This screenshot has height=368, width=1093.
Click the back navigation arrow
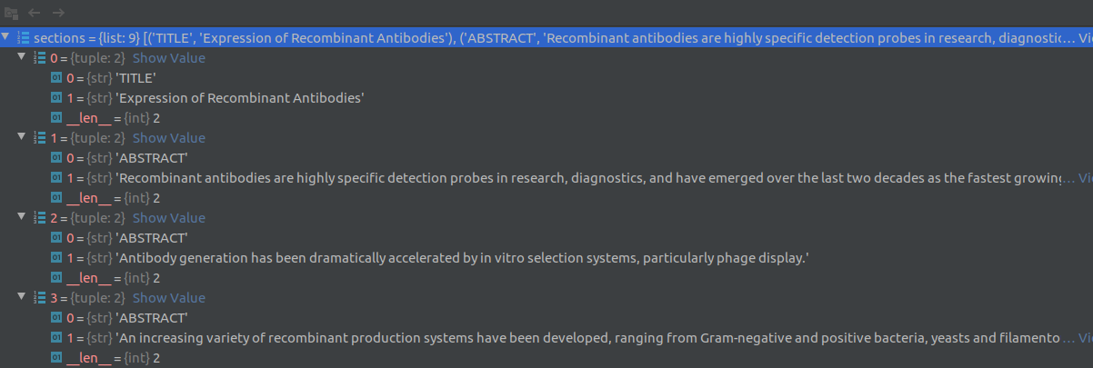[35, 12]
